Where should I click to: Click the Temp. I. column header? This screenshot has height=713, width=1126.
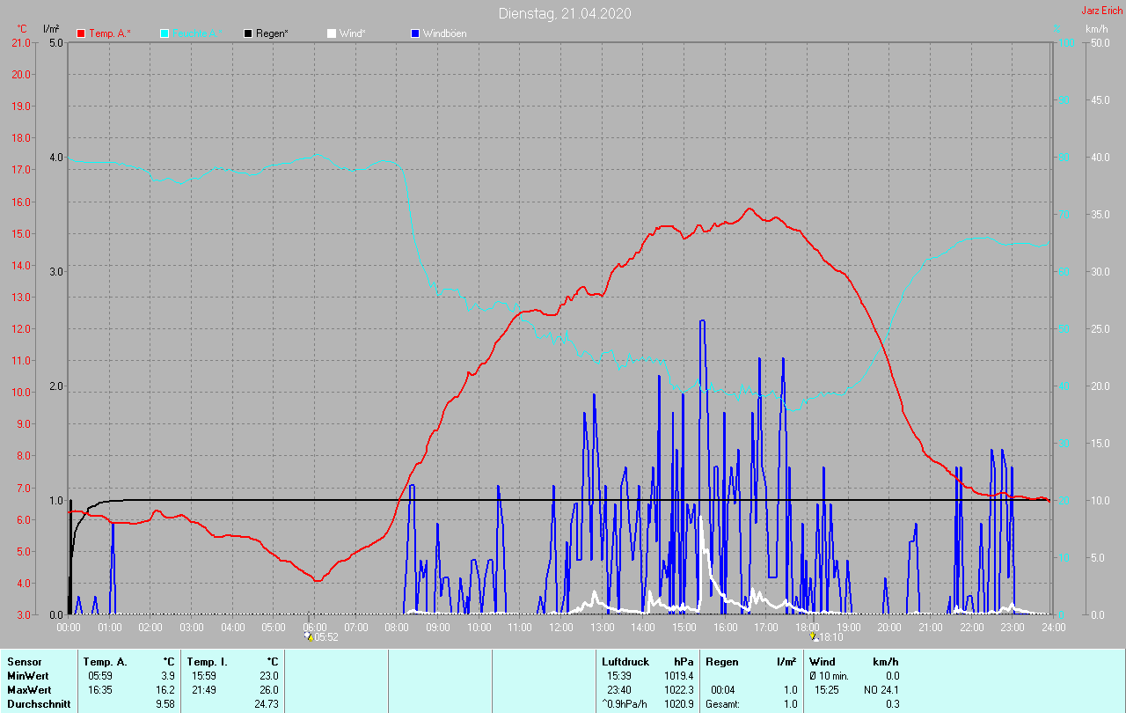click(206, 661)
